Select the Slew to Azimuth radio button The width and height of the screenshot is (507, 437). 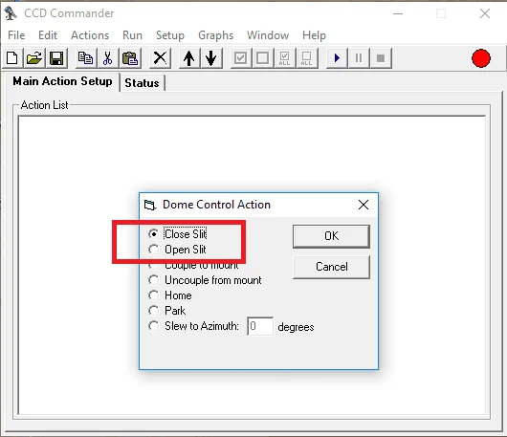[153, 326]
